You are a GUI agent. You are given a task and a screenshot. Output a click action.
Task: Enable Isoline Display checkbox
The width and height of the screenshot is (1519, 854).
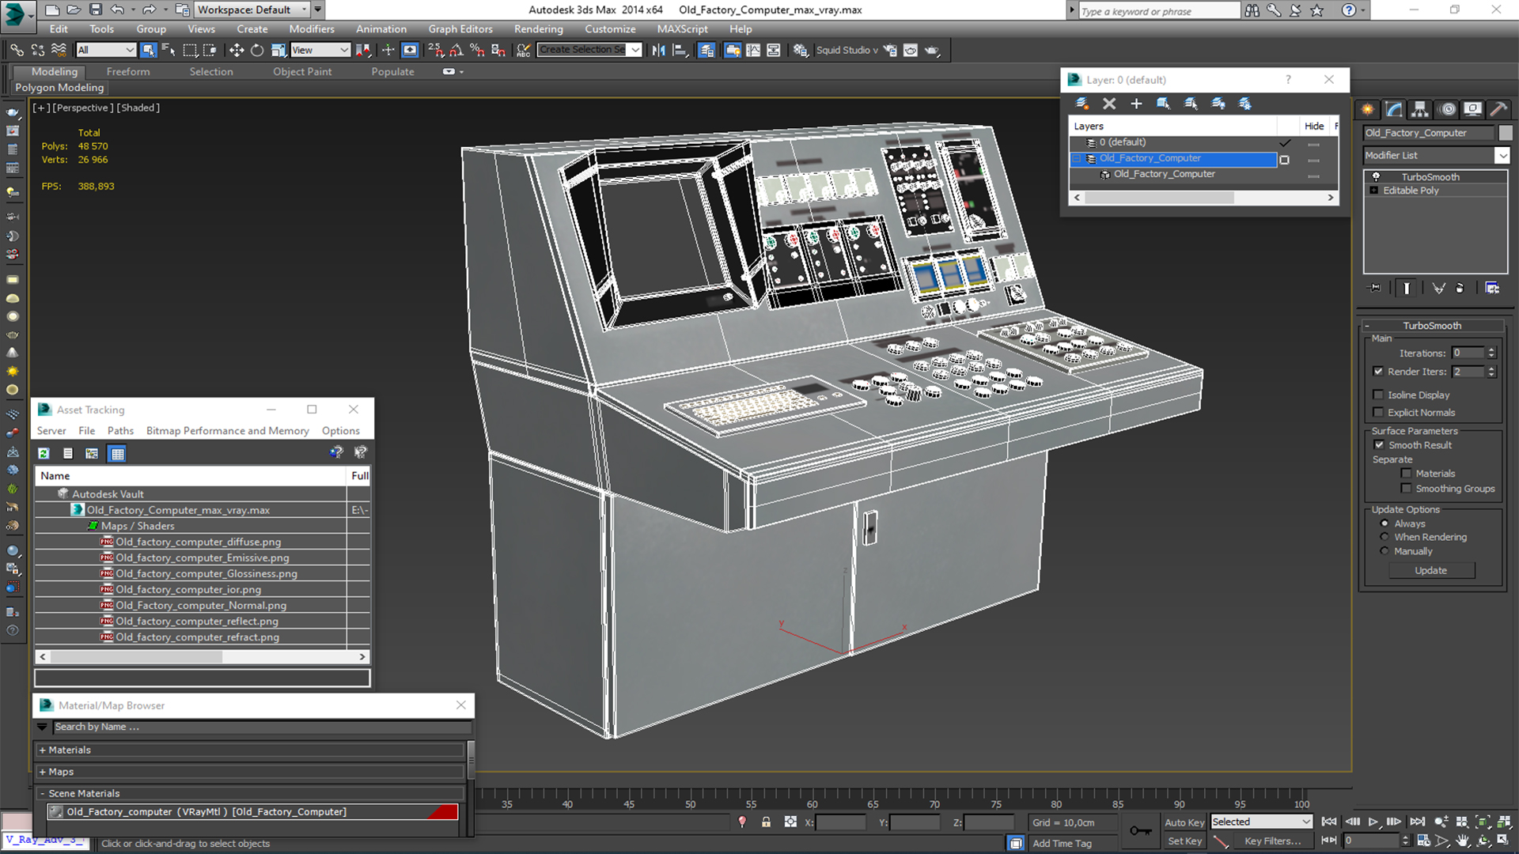[1379, 395]
